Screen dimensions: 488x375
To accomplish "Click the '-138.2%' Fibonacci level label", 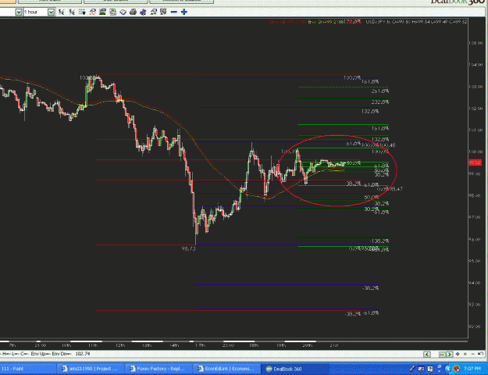I will coord(379,241).
